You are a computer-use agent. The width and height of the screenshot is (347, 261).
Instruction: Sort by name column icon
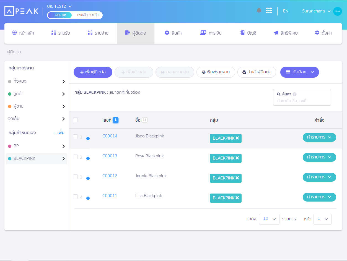[x=145, y=120]
